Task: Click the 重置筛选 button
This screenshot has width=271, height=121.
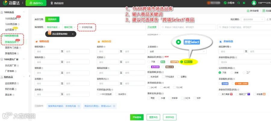Action: point(153,117)
